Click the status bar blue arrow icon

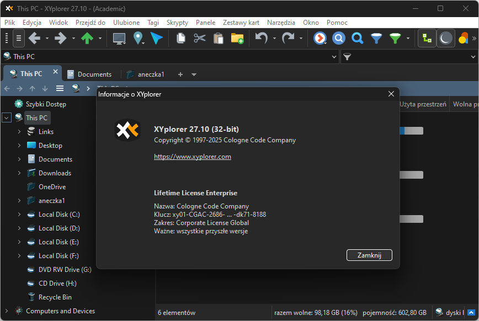[471, 312]
